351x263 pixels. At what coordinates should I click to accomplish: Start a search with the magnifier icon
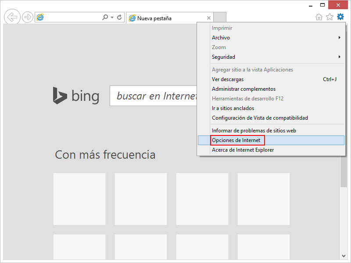105,17
